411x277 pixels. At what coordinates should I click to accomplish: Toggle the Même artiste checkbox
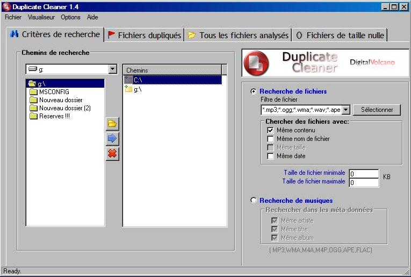[x=275, y=221]
